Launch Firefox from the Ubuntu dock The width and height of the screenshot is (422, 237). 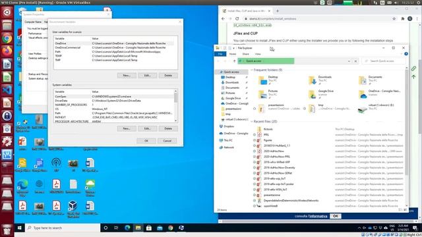point(7,51)
